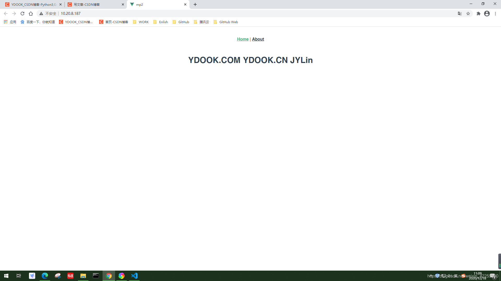Expand the GitHub bookmarks folder
This screenshot has height=281, width=501.
click(181, 22)
